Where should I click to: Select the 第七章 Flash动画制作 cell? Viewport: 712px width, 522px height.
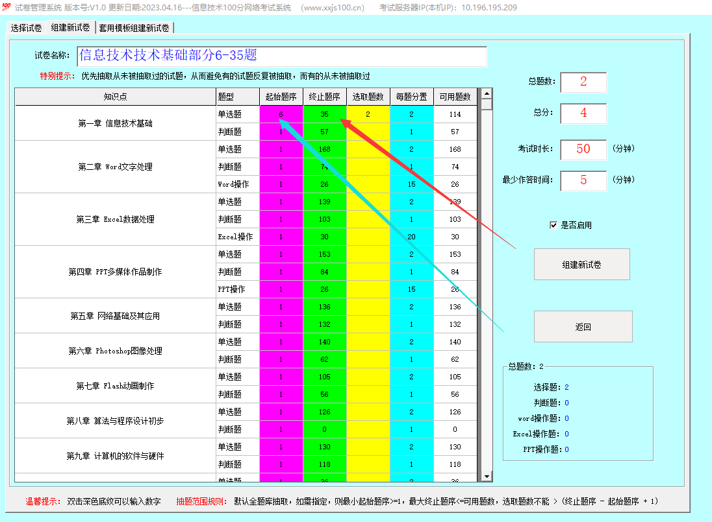tap(116, 386)
